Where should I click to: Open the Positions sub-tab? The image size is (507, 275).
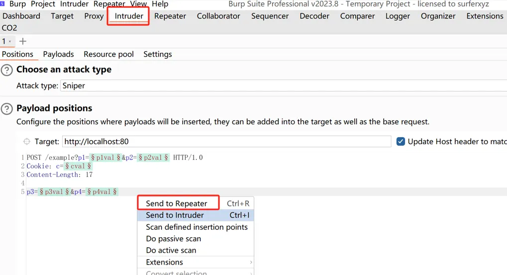click(x=17, y=54)
